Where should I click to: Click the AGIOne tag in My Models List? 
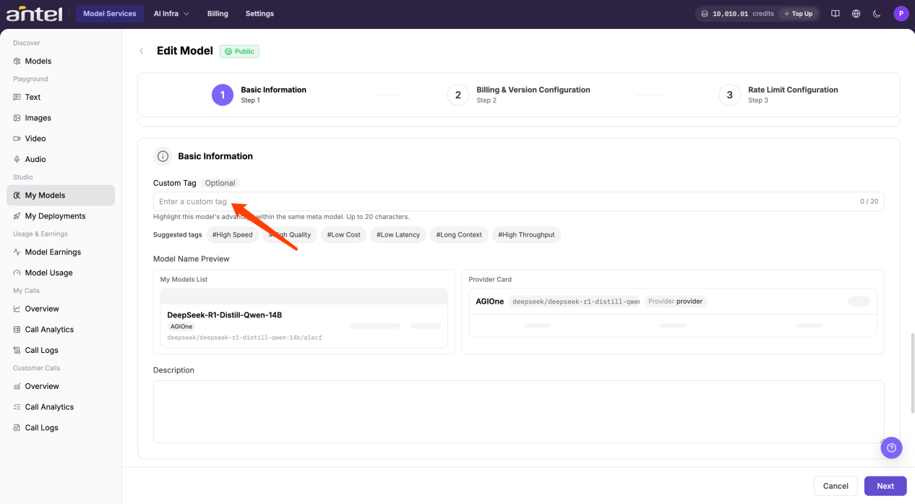(182, 326)
